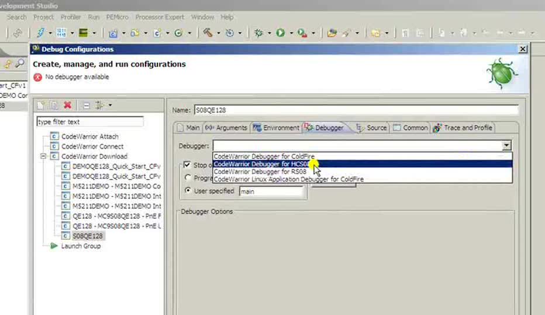The image size is (545, 315).
Task: Choose CodeWarrior Debugger for ColdFire option
Action: coord(264,156)
